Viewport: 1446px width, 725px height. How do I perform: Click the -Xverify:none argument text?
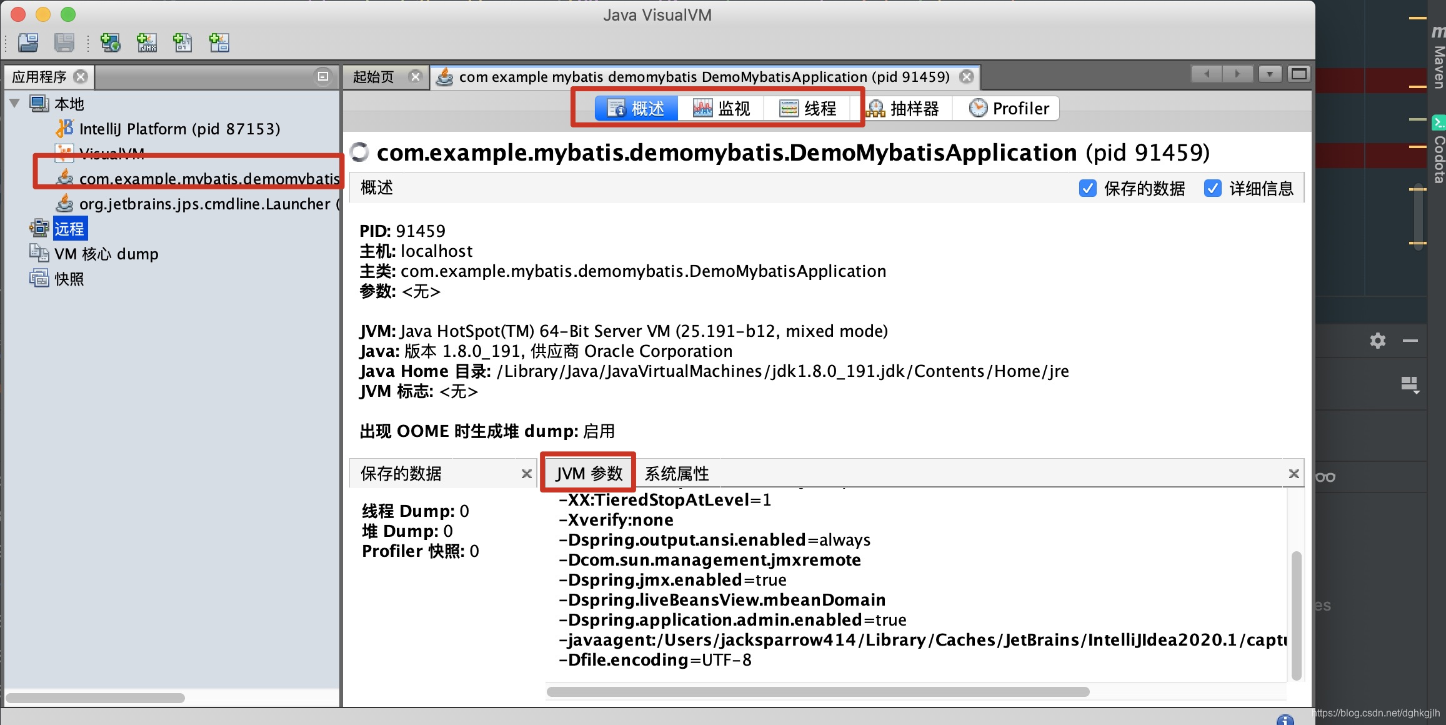click(616, 520)
